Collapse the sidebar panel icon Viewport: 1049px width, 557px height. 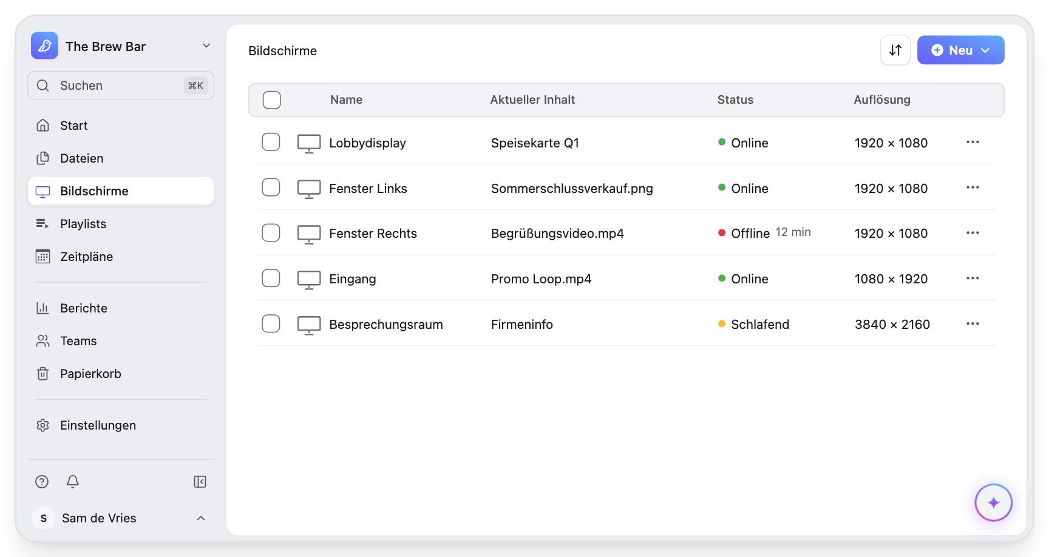[200, 482]
